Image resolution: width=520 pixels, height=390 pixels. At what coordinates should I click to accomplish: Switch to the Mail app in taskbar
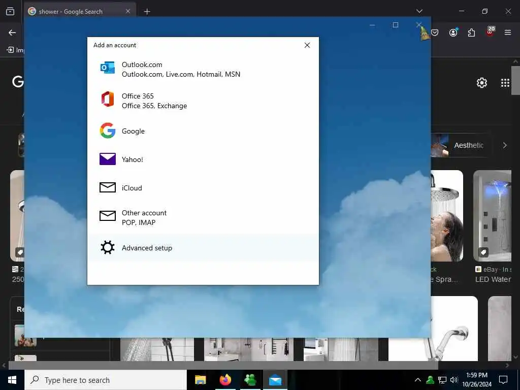tap(275, 380)
